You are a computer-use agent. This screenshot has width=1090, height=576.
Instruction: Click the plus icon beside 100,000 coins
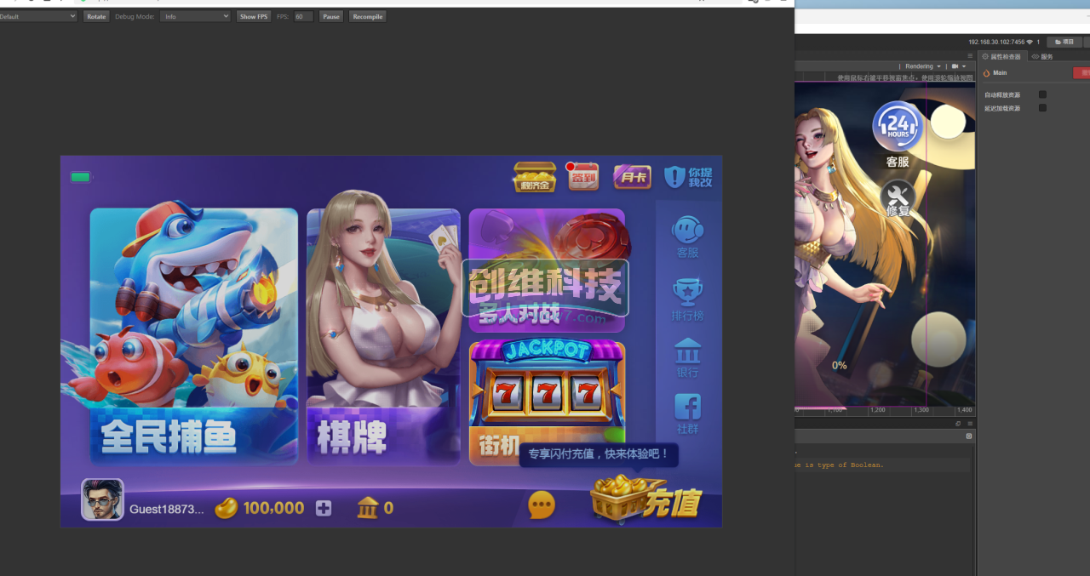coord(324,508)
